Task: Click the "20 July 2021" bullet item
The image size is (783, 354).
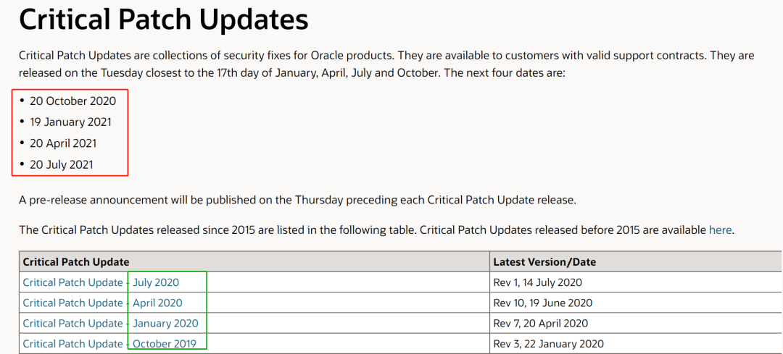Action: point(62,164)
